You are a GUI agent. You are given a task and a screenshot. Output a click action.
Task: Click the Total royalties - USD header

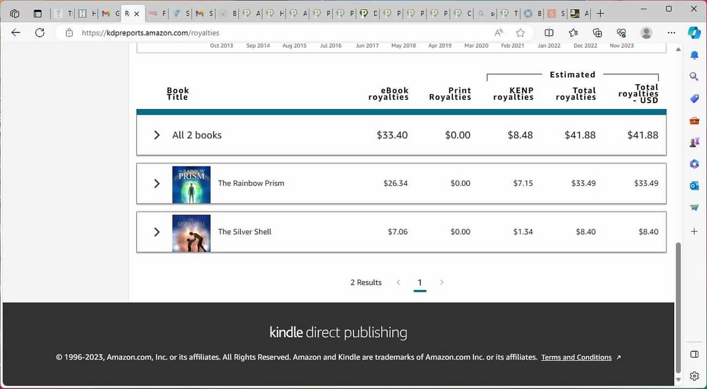tap(638, 93)
